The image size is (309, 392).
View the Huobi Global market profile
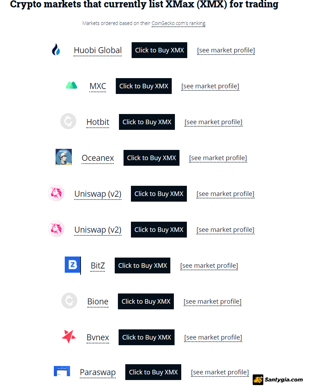pos(226,50)
